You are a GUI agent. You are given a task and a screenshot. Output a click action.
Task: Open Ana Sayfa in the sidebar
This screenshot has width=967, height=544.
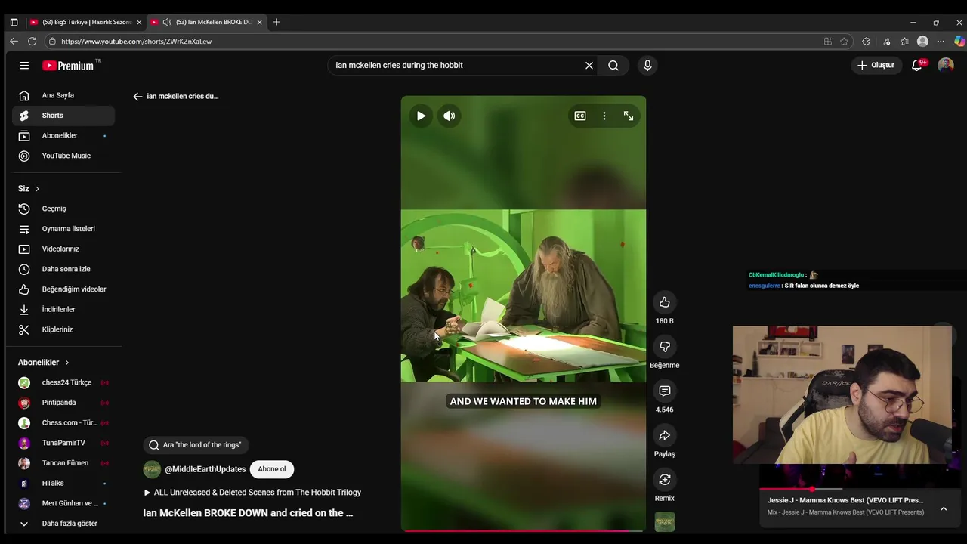[x=63, y=95]
